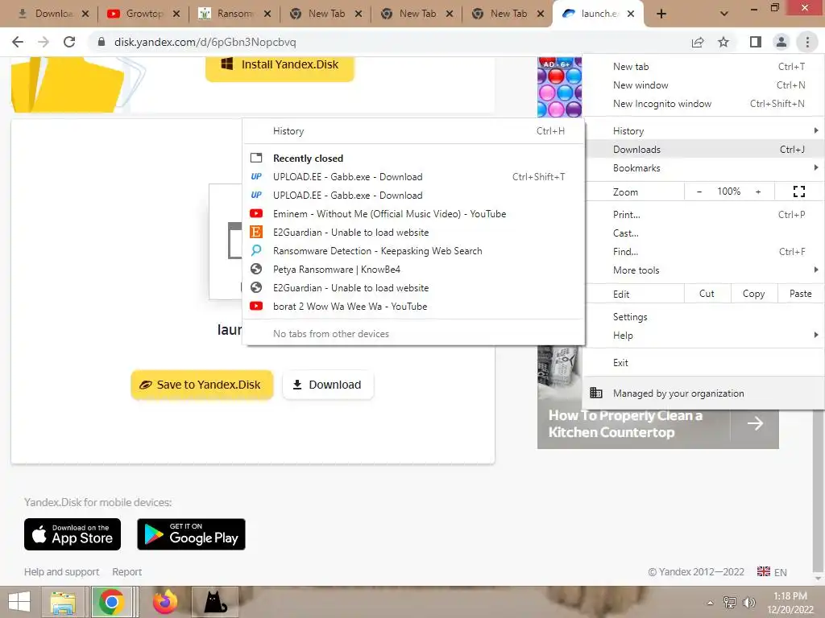
Task: Reopen Eminem Without Me YouTube tab
Action: 413,214
